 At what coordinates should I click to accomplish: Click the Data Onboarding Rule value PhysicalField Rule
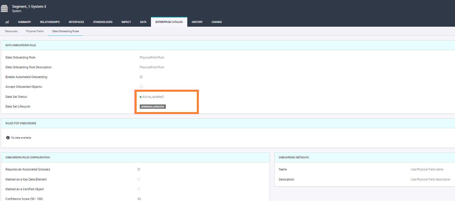[x=152, y=57]
